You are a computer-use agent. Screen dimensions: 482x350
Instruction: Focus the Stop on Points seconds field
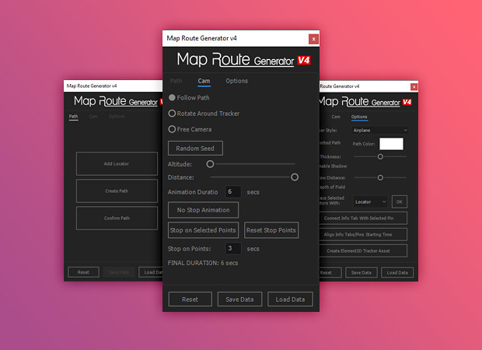[233, 249]
